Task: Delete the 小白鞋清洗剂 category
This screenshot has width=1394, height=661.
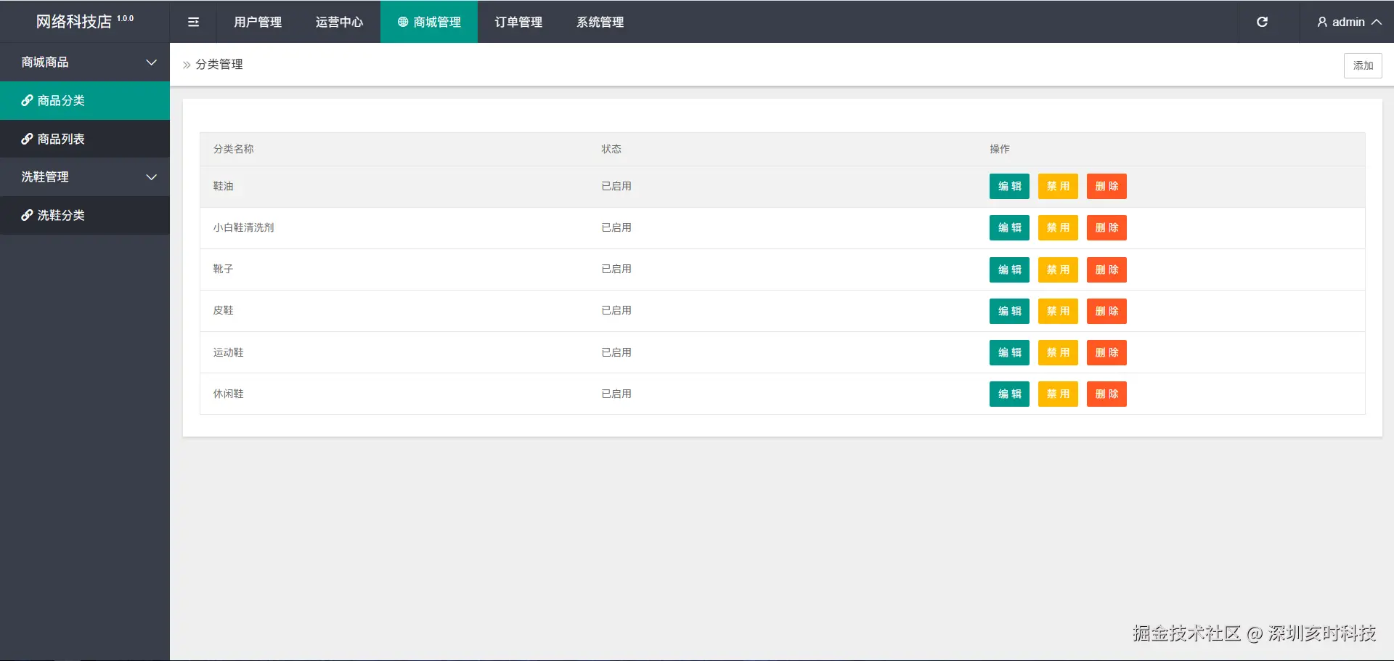Action: (x=1106, y=228)
